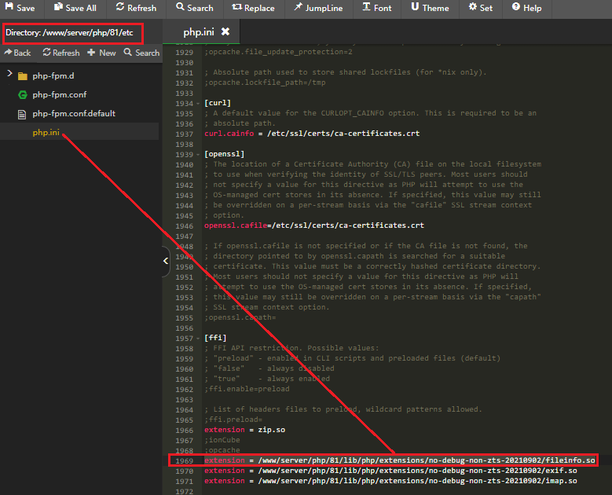Click Save All in the toolbar
Screen dimensions: 612x495
coord(75,8)
